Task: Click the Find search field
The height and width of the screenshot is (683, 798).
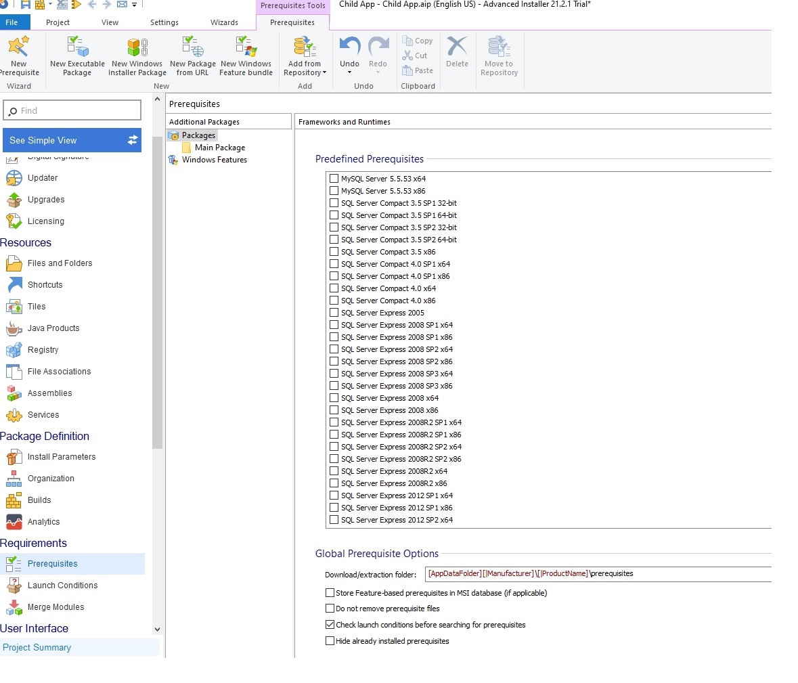Action: pos(72,110)
